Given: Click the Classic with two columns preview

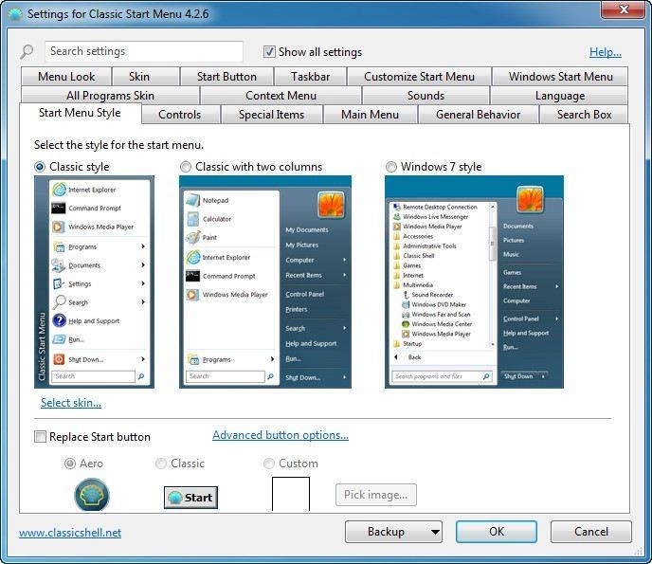Looking at the screenshot, I should (x=265, y=282).
